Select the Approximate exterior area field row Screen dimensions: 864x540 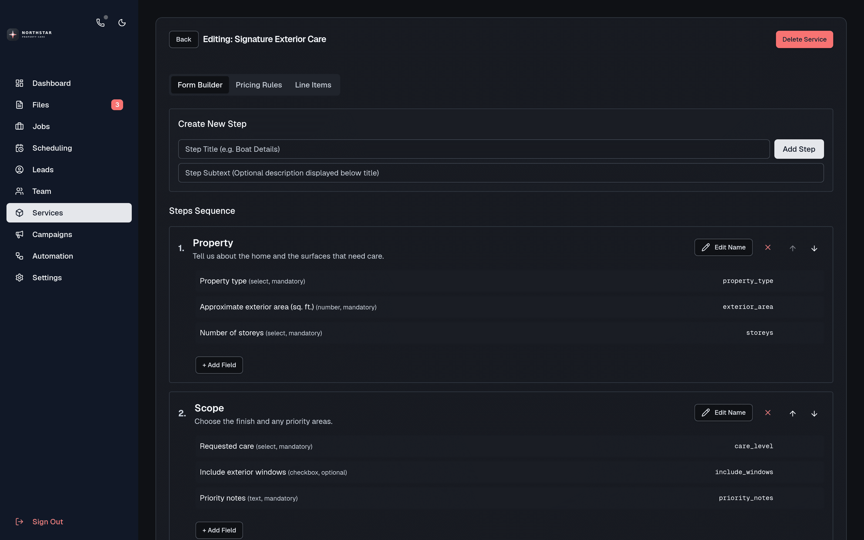pos(509,307)
